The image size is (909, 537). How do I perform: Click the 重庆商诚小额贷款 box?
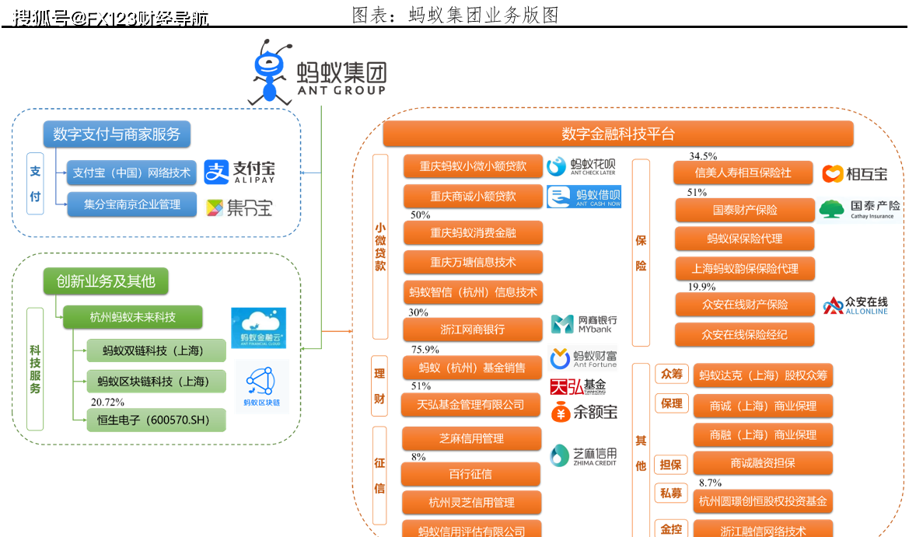click(x=473, y=197)
